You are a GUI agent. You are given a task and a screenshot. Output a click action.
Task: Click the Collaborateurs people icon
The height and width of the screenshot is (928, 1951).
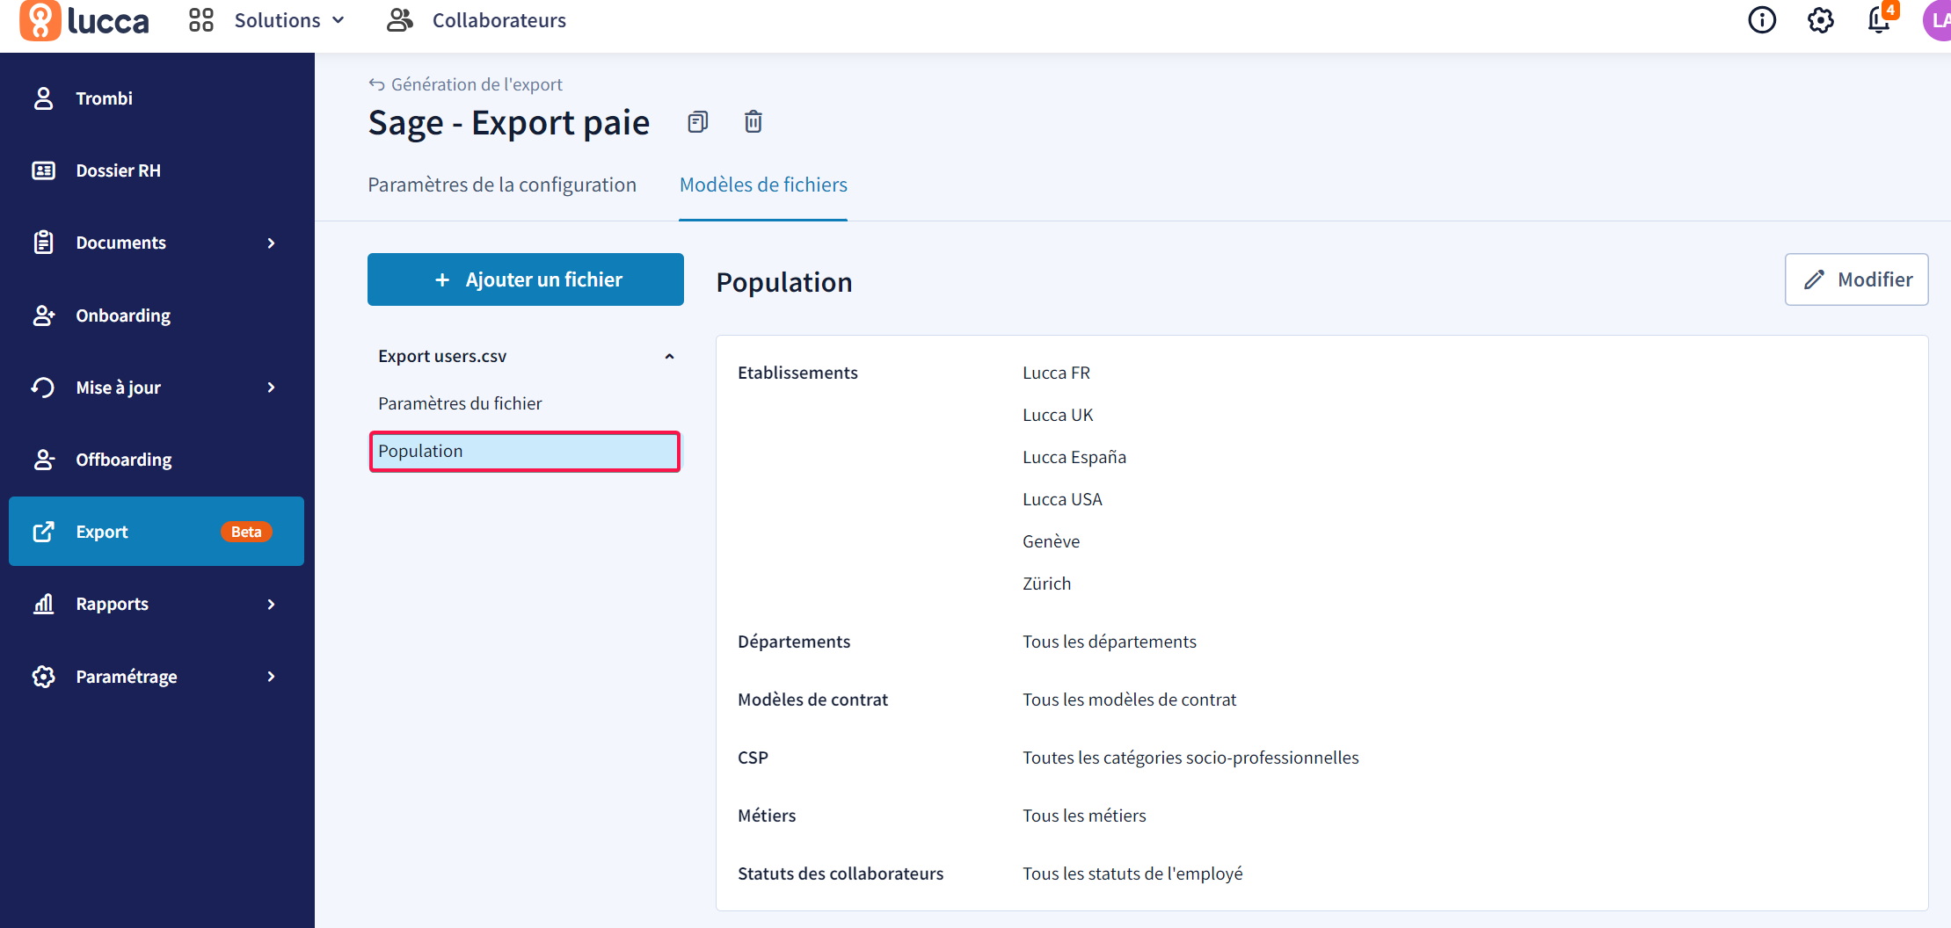[400, 20]
